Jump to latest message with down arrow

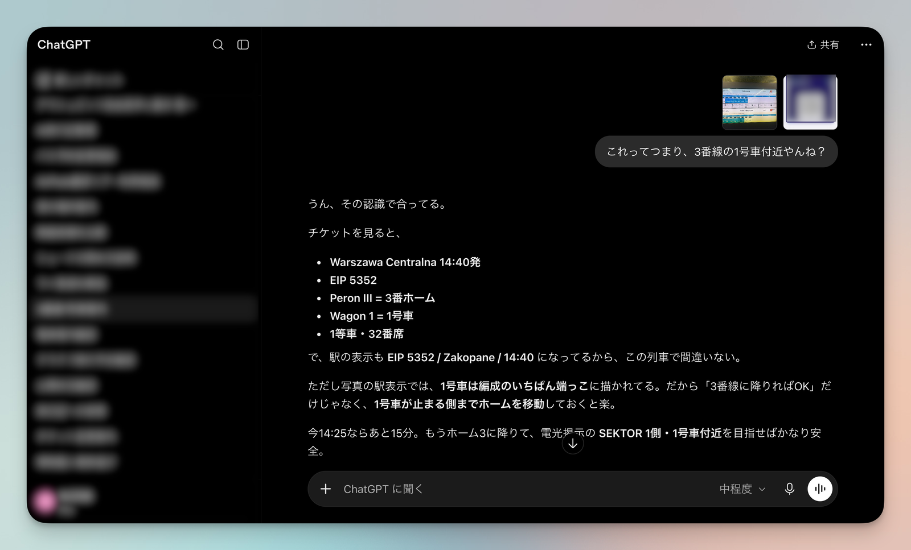(573, 444)
